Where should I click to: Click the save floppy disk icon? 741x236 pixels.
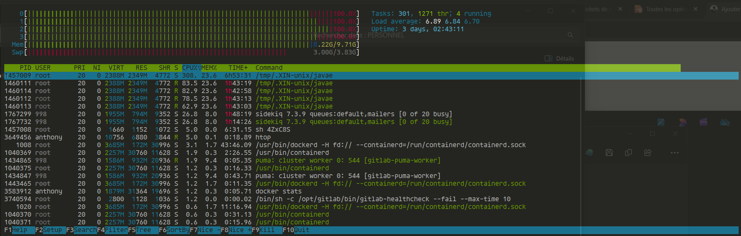tap(609, 153)
